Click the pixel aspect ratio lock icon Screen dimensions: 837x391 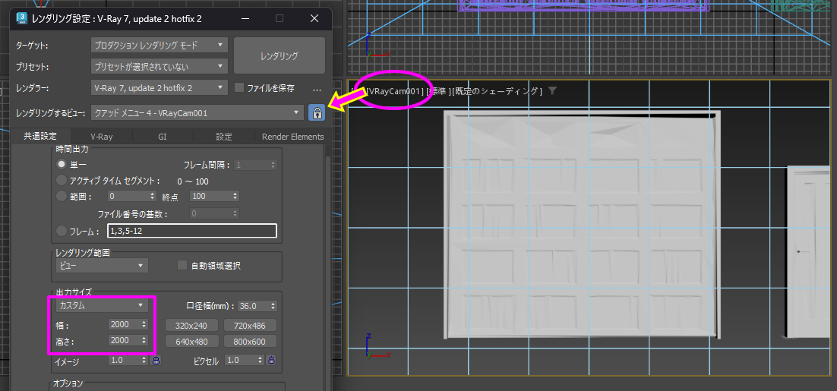click(x=271, y=361)
